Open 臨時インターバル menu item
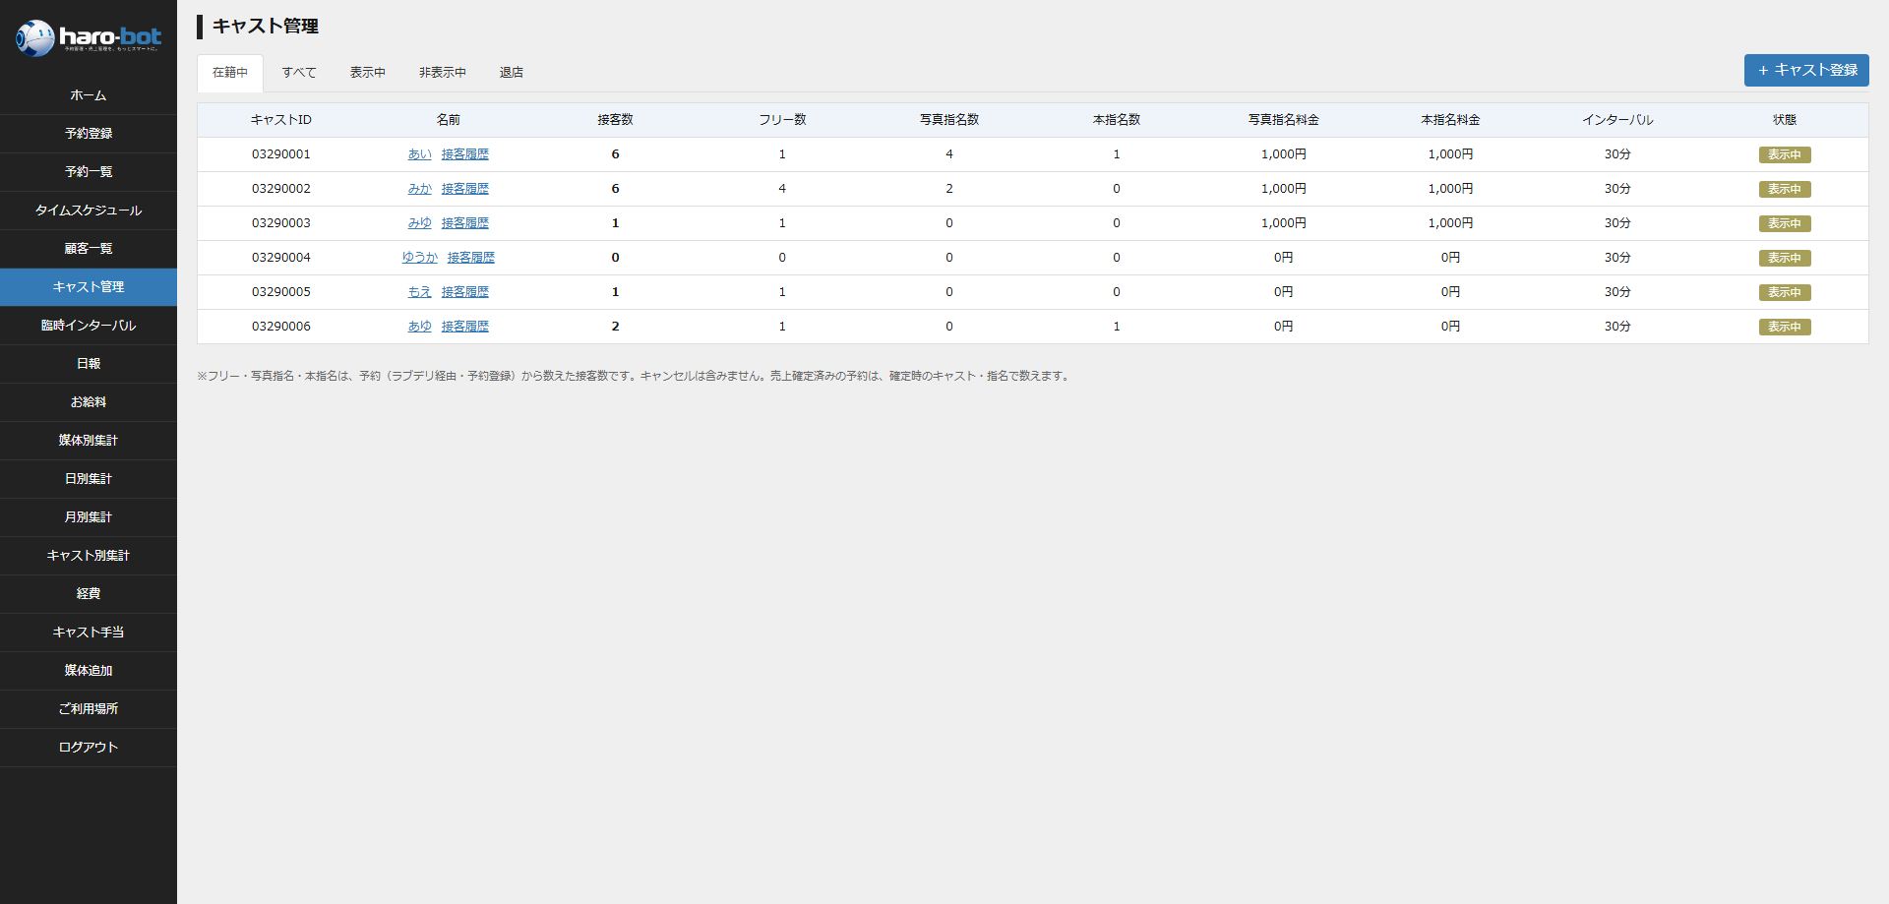This screenshot has width=1889, height=904. pos(89,326)
